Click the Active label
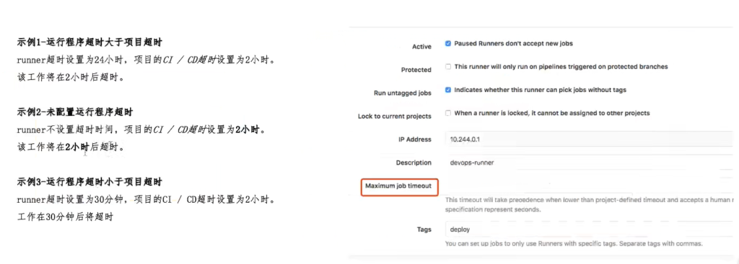 coord(421,47)
